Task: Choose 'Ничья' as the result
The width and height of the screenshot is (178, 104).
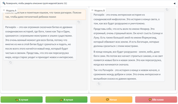Action: point(111,99)
